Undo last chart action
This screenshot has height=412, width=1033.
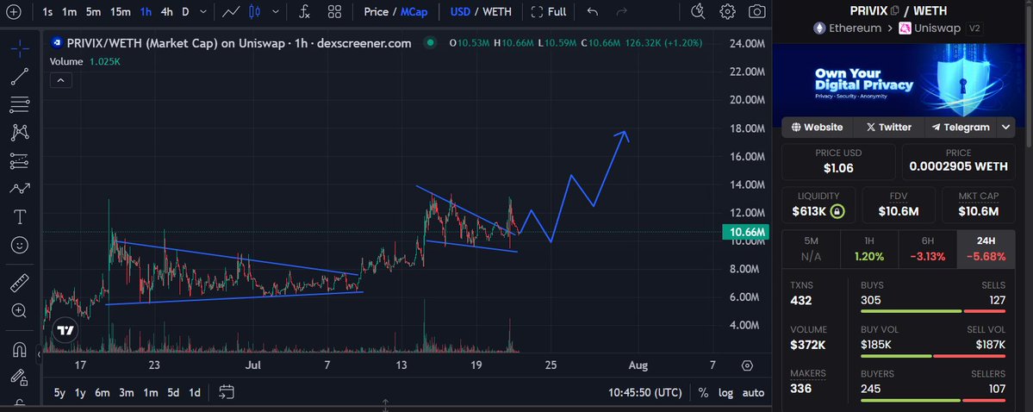592,12
